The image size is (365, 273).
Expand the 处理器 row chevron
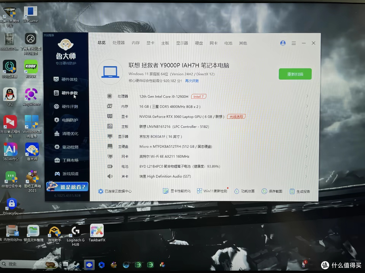click(x=307, y=96)
